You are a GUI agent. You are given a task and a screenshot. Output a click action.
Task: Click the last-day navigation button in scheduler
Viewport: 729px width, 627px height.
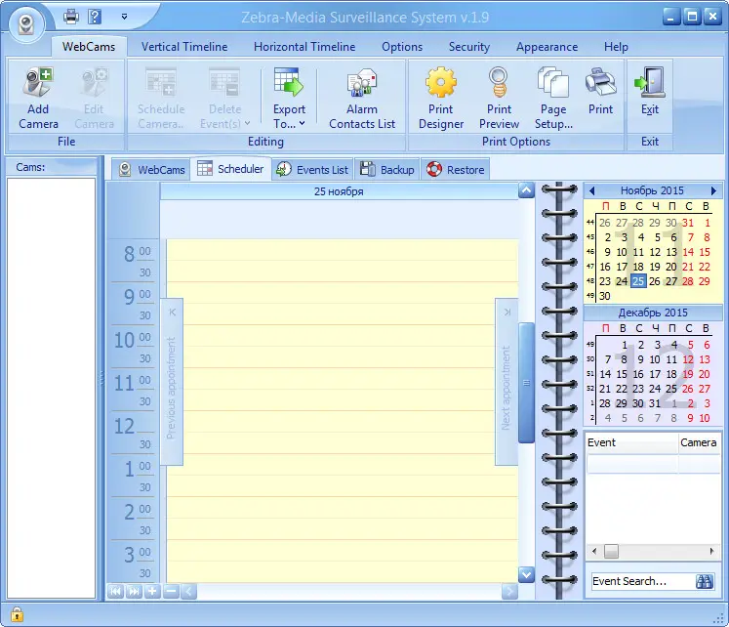click(134, 591)
